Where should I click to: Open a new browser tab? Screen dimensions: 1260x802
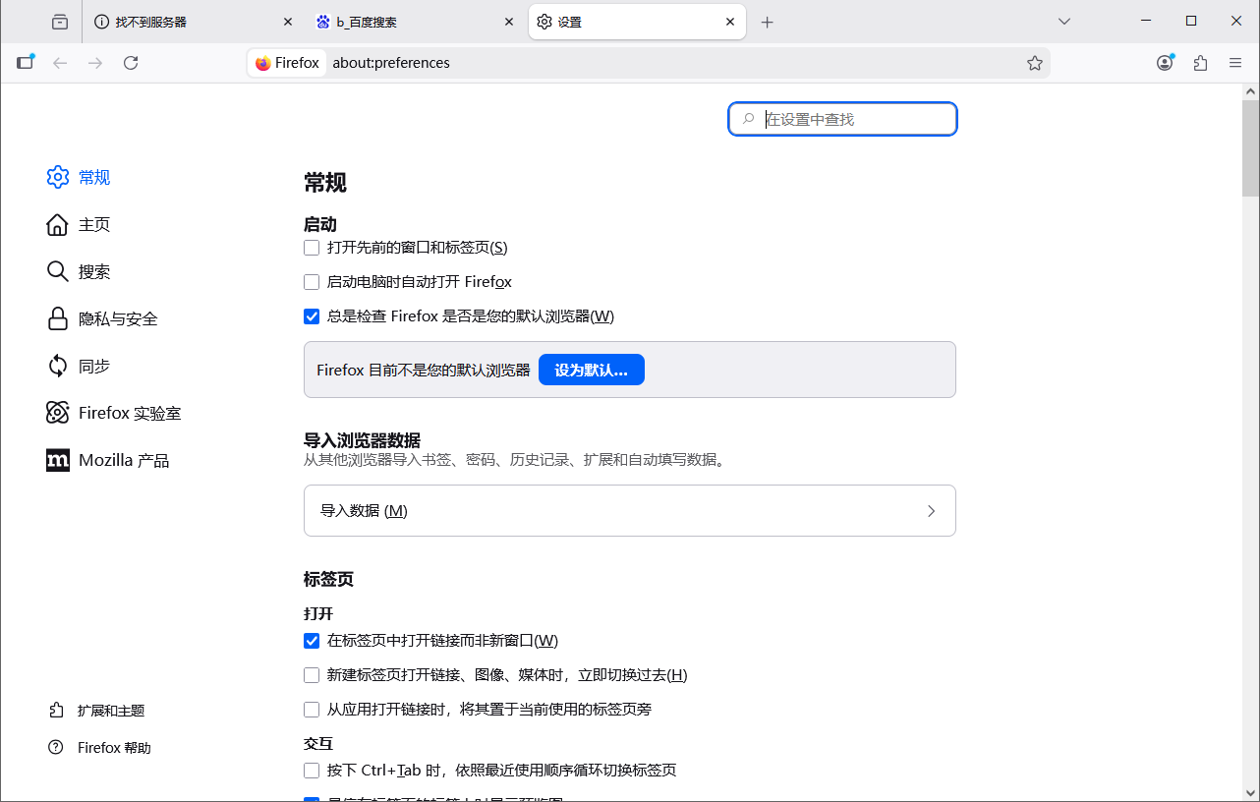pos(768,21)
